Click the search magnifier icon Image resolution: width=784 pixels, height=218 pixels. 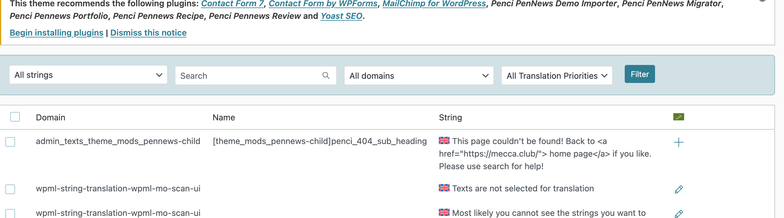click(326, 75)
